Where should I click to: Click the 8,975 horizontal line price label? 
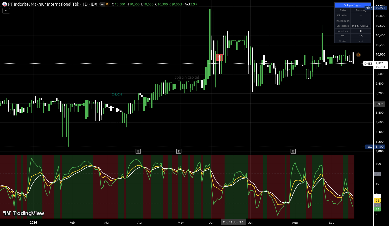[380, 104]
